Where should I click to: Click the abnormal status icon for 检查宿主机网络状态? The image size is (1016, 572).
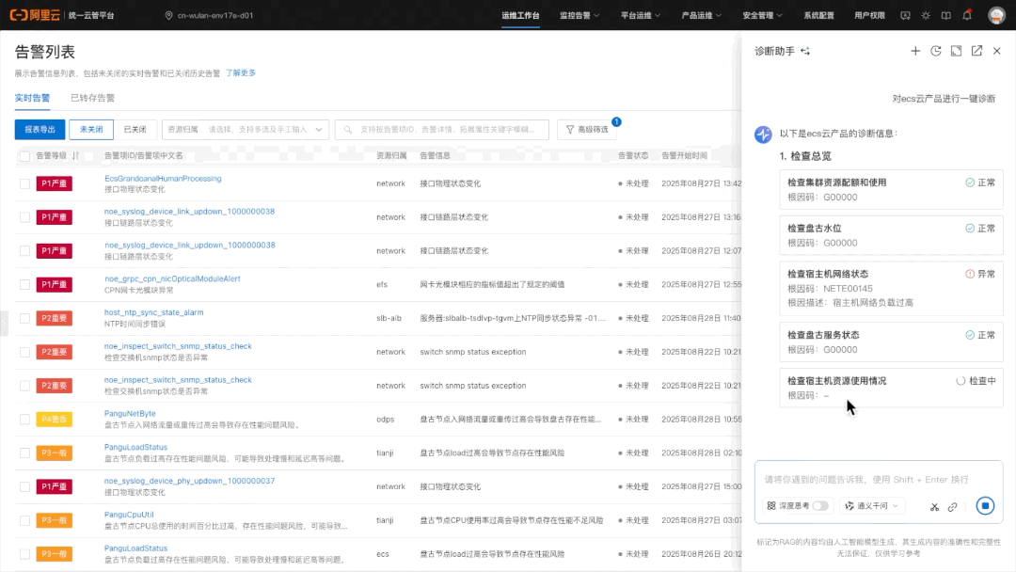pyautogui.click(x=969, y=274)
